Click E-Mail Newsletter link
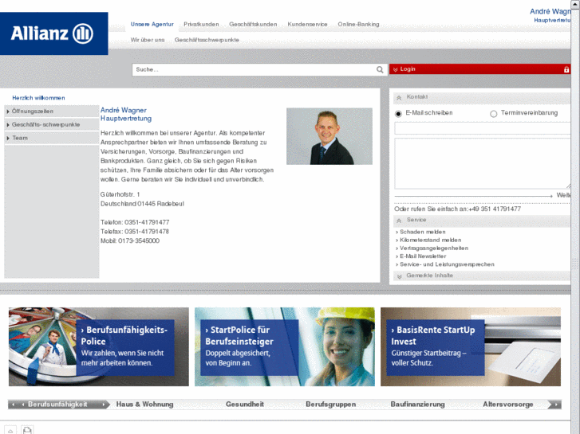This screenshot has width=580, height=434. click(x=423, y=256)
